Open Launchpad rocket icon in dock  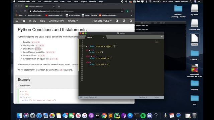point(33,116)
